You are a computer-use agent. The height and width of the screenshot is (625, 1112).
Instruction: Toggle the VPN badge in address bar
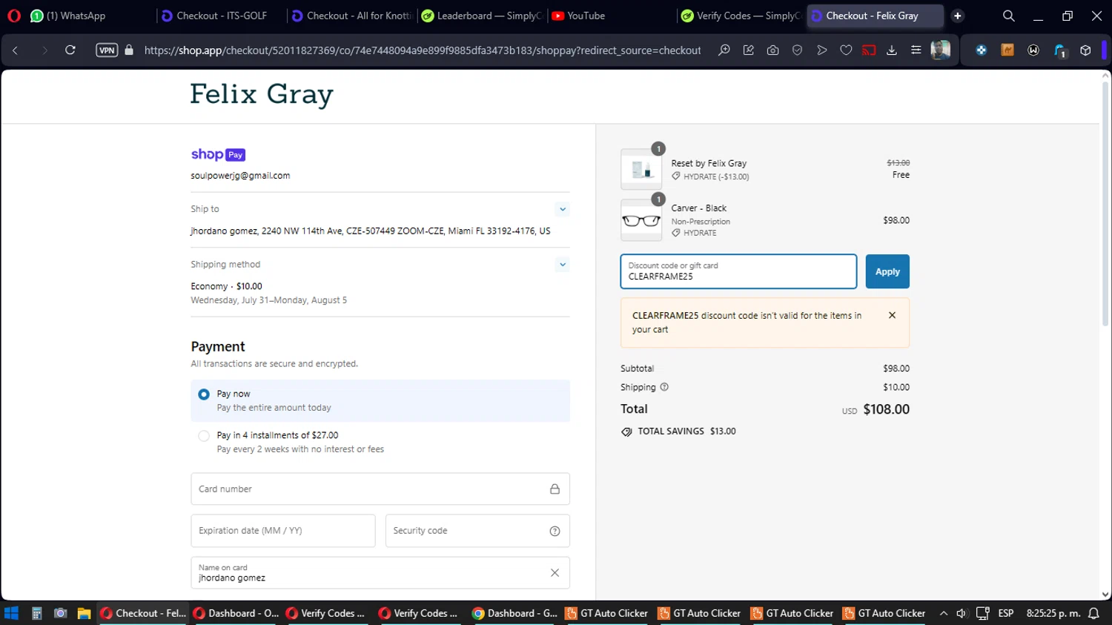click(x=107, y=50)
